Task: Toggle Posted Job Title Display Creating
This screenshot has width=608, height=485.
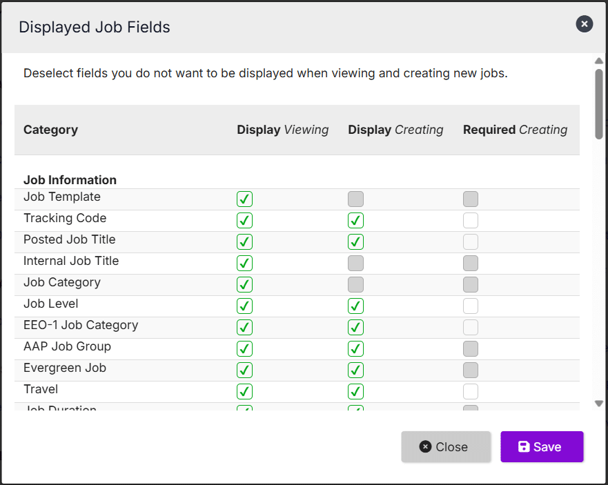Action: 355,242
